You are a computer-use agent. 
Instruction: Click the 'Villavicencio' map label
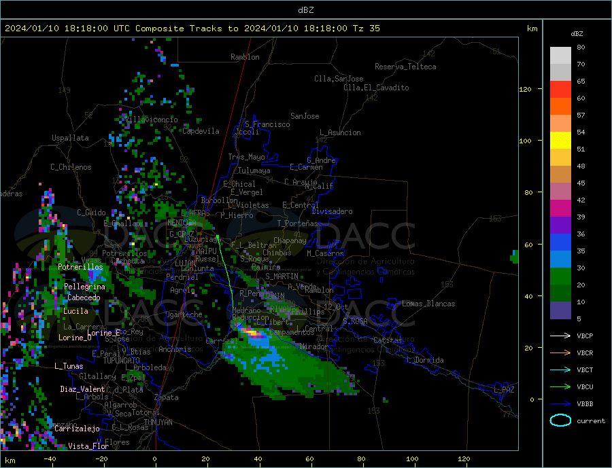(151, 120)
